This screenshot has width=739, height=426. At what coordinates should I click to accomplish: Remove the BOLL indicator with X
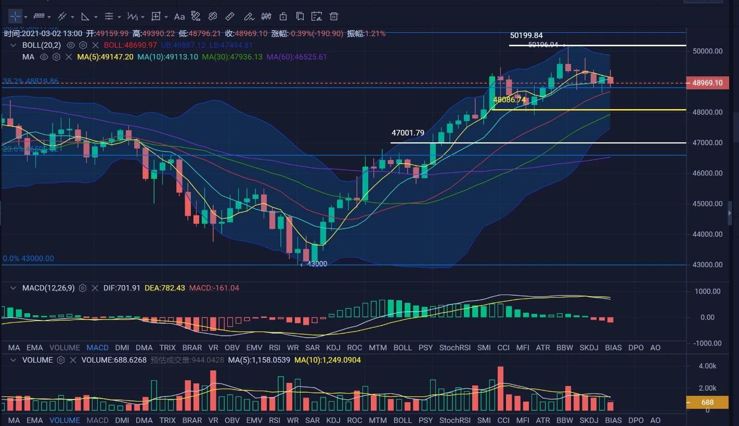tap(95, 45)
